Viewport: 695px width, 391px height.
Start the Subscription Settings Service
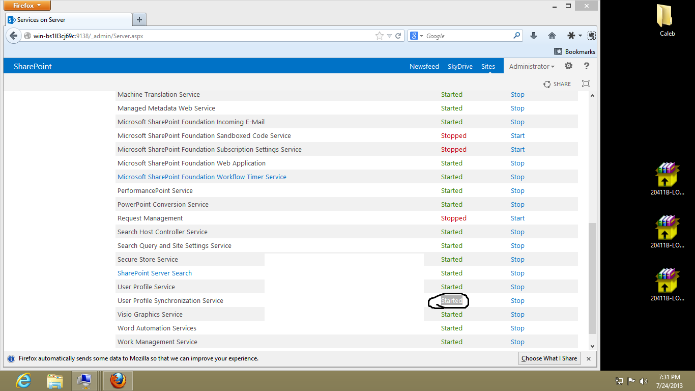click(517, 150)
